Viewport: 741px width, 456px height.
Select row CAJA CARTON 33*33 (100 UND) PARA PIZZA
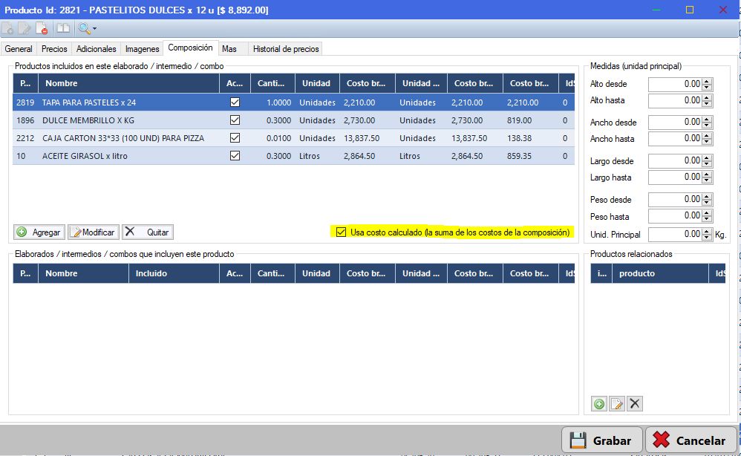tap(293, 138)
